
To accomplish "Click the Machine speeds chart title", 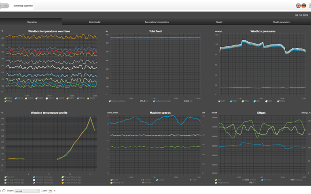I will tap(160, 113).
